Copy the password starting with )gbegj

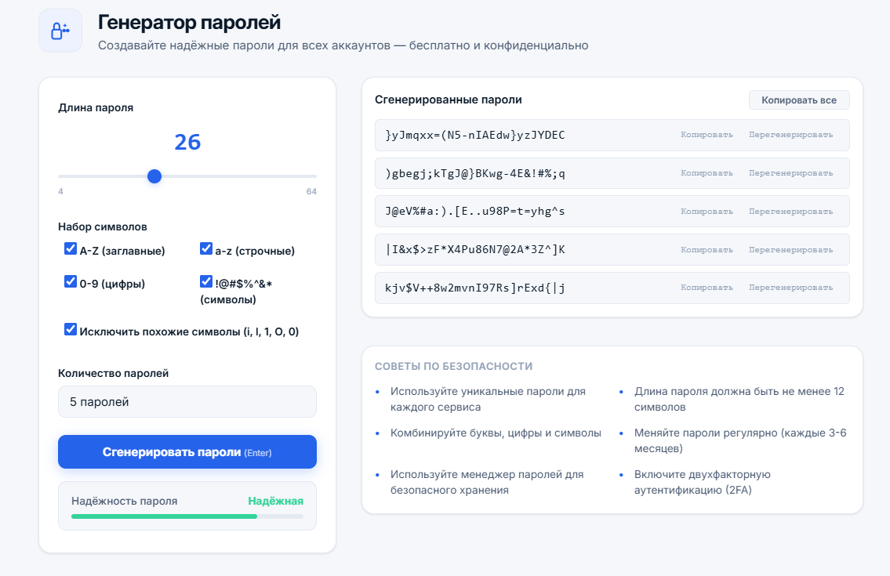(x=707, y=173)
